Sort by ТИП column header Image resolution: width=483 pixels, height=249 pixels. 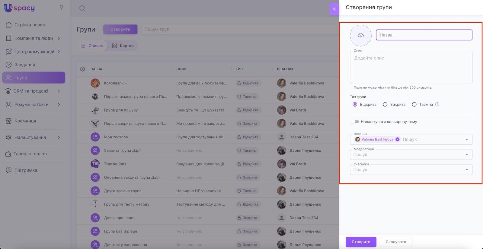[239, 69]
